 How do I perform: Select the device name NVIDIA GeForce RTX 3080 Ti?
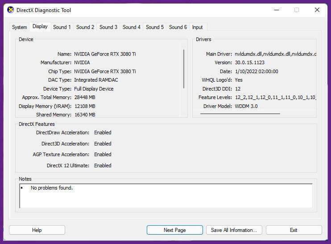(105, 54)
